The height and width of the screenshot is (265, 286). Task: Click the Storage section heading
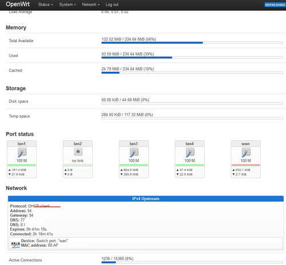(16, 88)
